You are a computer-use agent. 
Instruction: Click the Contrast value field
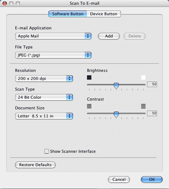152,113
